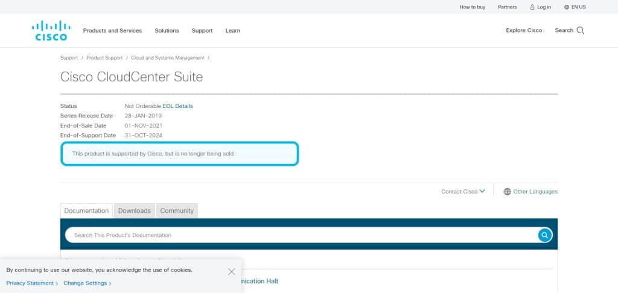Click the blue documentation search button
618x293 pixels.
tap(545, 235)
